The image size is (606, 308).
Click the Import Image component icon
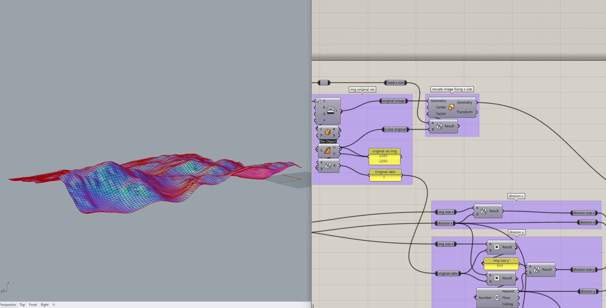(x=331, y=110)
